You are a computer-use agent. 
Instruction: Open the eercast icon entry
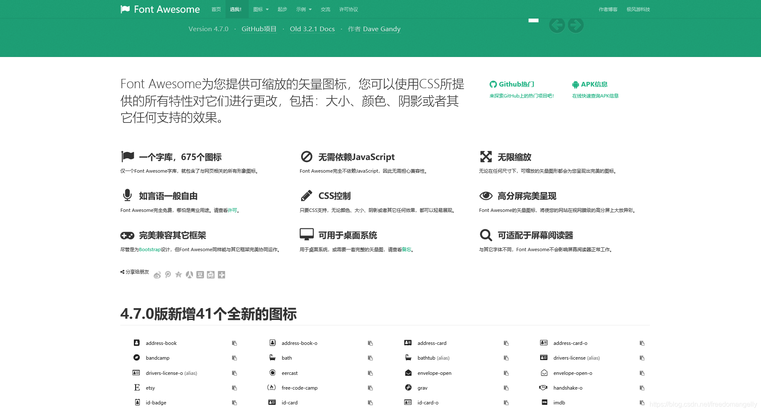tap(283, 373)
